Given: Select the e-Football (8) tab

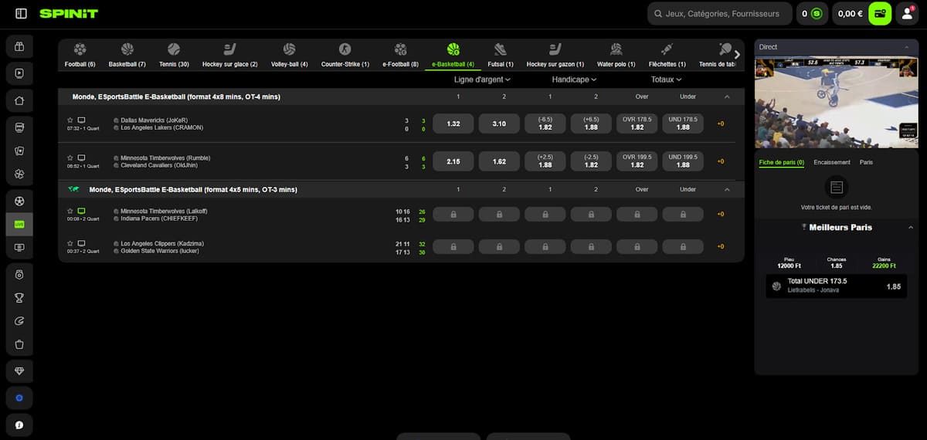Looking at the screenshot, I should 400,55.
